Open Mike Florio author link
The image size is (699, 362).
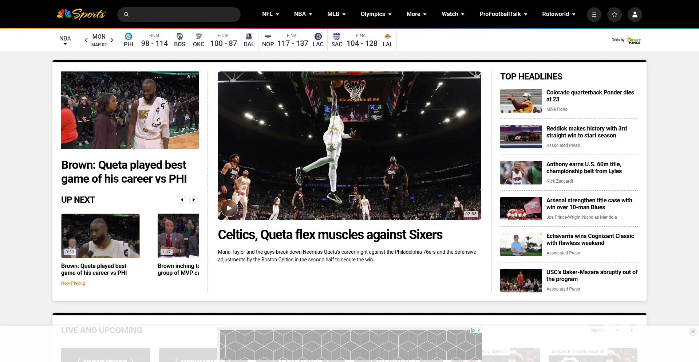click(557, 109)
